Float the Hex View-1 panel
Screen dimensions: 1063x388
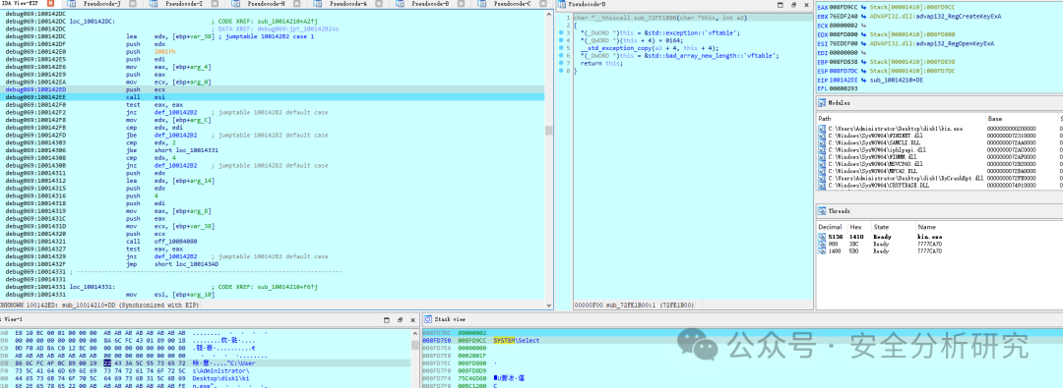point(400,318)
